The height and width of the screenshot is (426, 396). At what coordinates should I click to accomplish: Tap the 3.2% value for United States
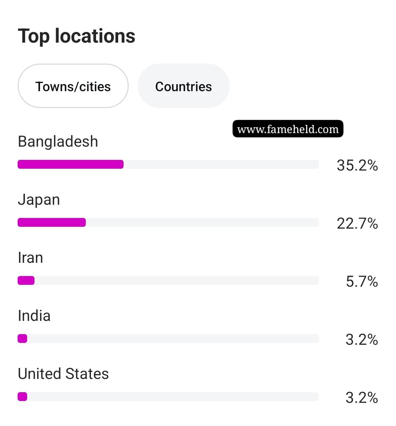362,398
